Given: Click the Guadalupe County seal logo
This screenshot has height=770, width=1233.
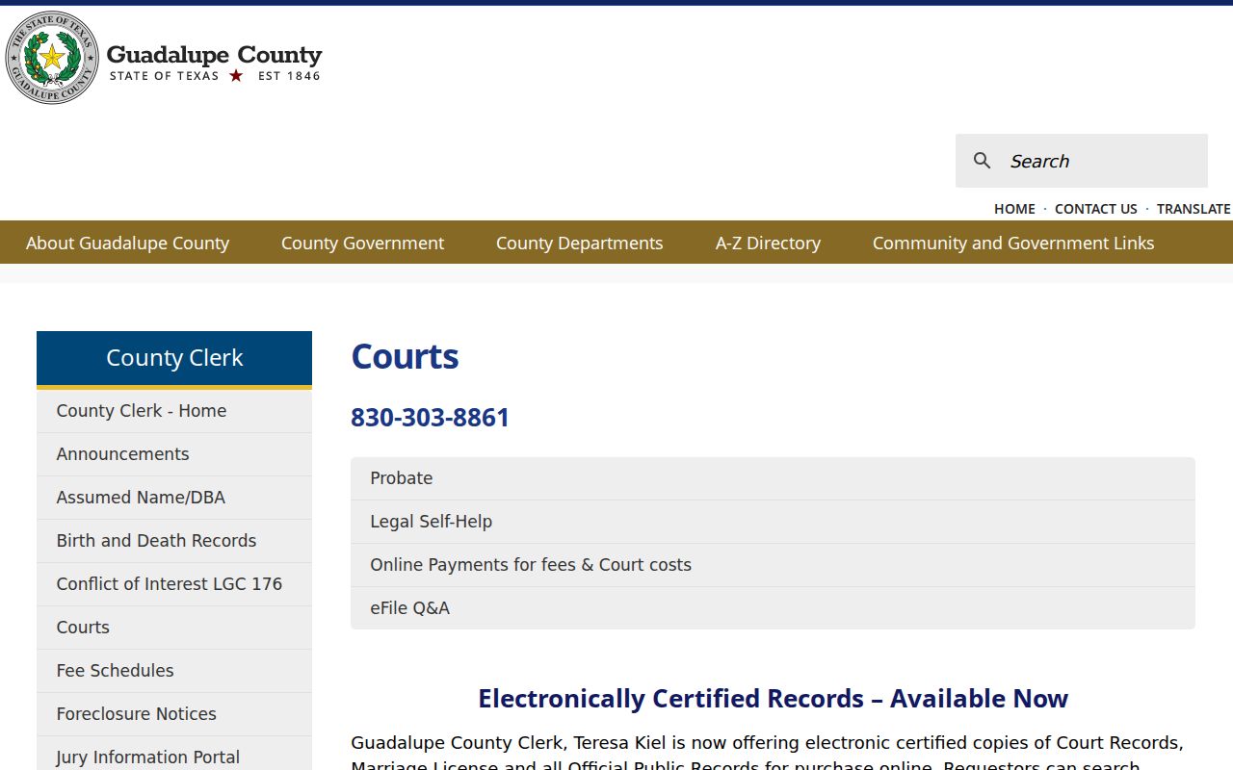Looking at the screenshot, I should coord(52,58).
